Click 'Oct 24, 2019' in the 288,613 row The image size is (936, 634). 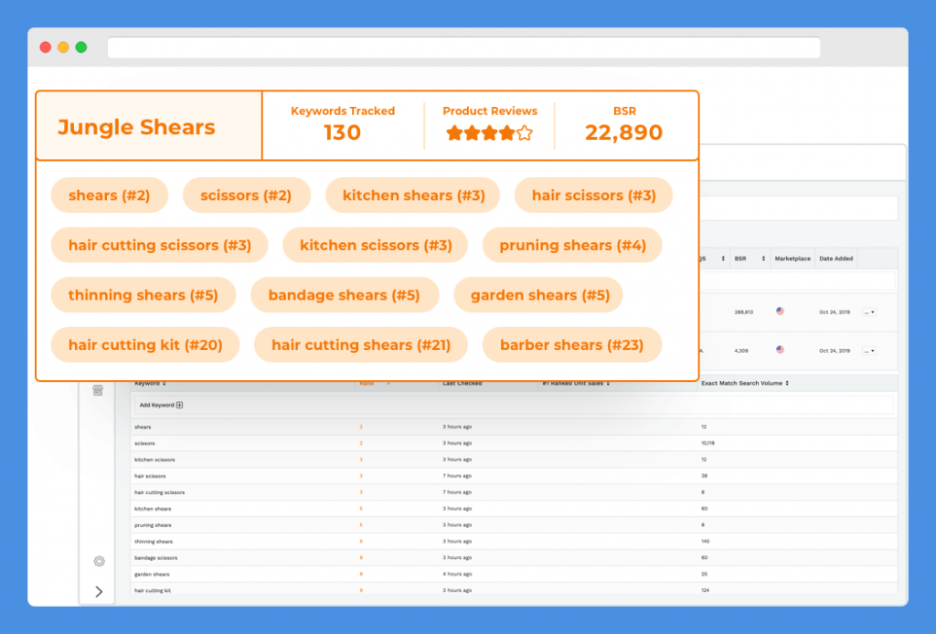click(835, 312)
